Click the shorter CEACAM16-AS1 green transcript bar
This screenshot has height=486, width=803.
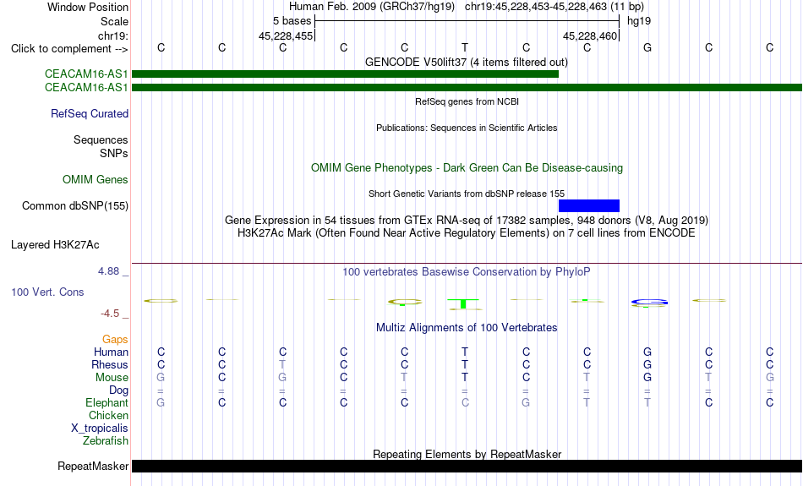click(x=345, y=74)
